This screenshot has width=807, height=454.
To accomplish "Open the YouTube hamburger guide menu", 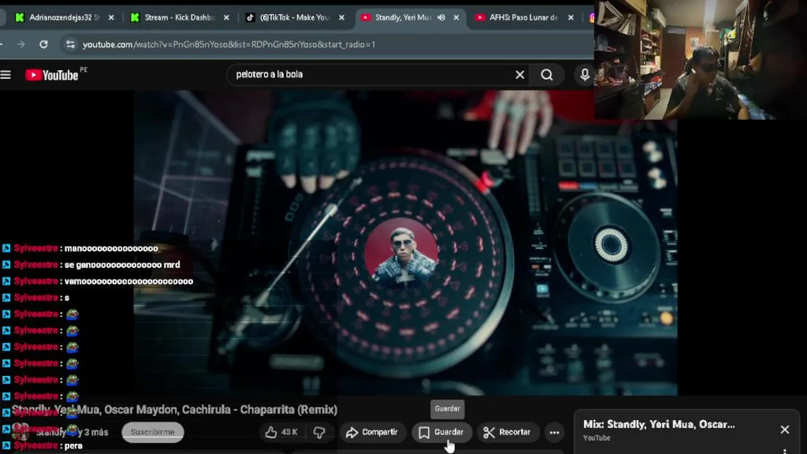I will click(6, 75).
